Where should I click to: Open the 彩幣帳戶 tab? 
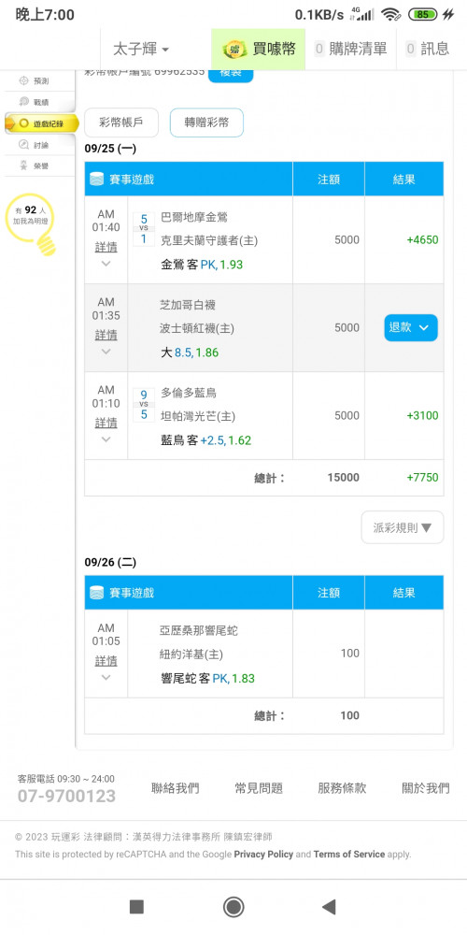(121, 122)
